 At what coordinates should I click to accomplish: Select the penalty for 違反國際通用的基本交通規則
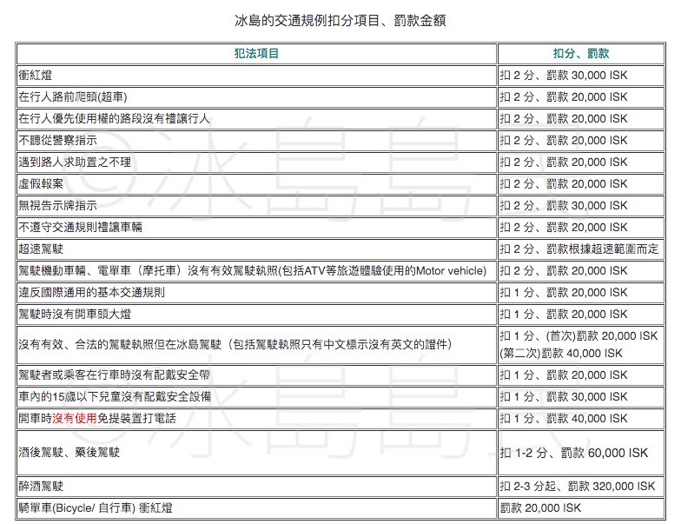580,292
